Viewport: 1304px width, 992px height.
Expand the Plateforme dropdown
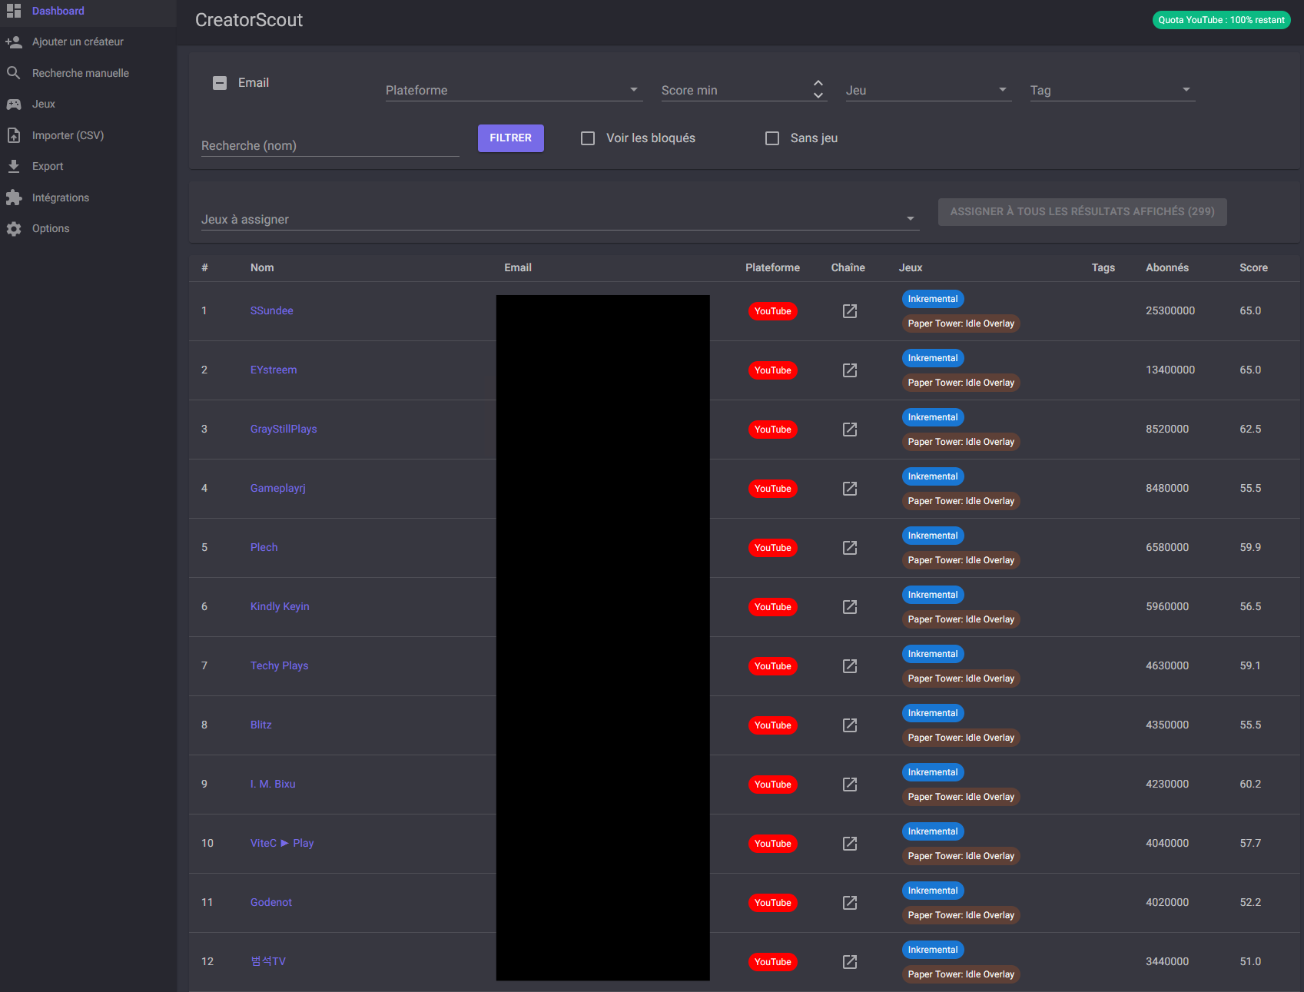(513, 90)
